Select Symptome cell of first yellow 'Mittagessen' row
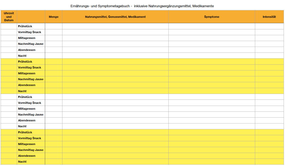285x166 pixels. tap(211, 73)
